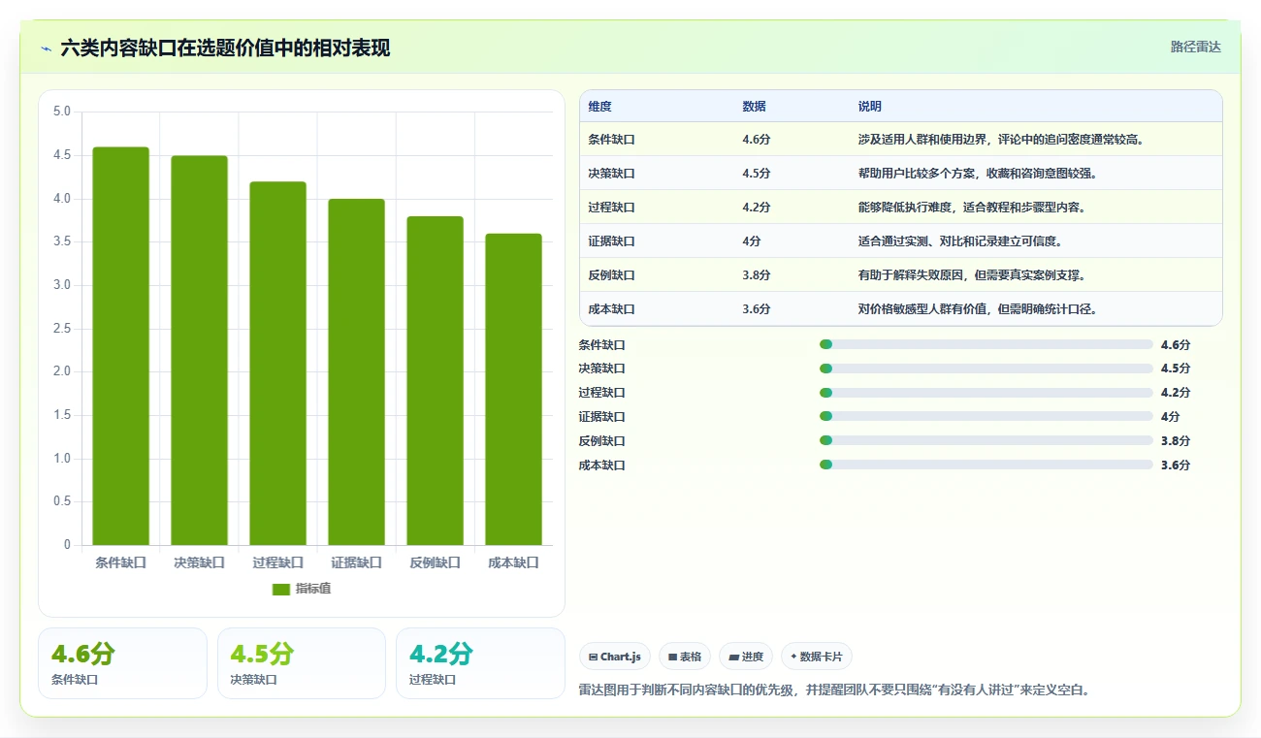Select the 数据卡片 tag chip
This screenshot has height=738, width=1261.
(x=817, y=657)
